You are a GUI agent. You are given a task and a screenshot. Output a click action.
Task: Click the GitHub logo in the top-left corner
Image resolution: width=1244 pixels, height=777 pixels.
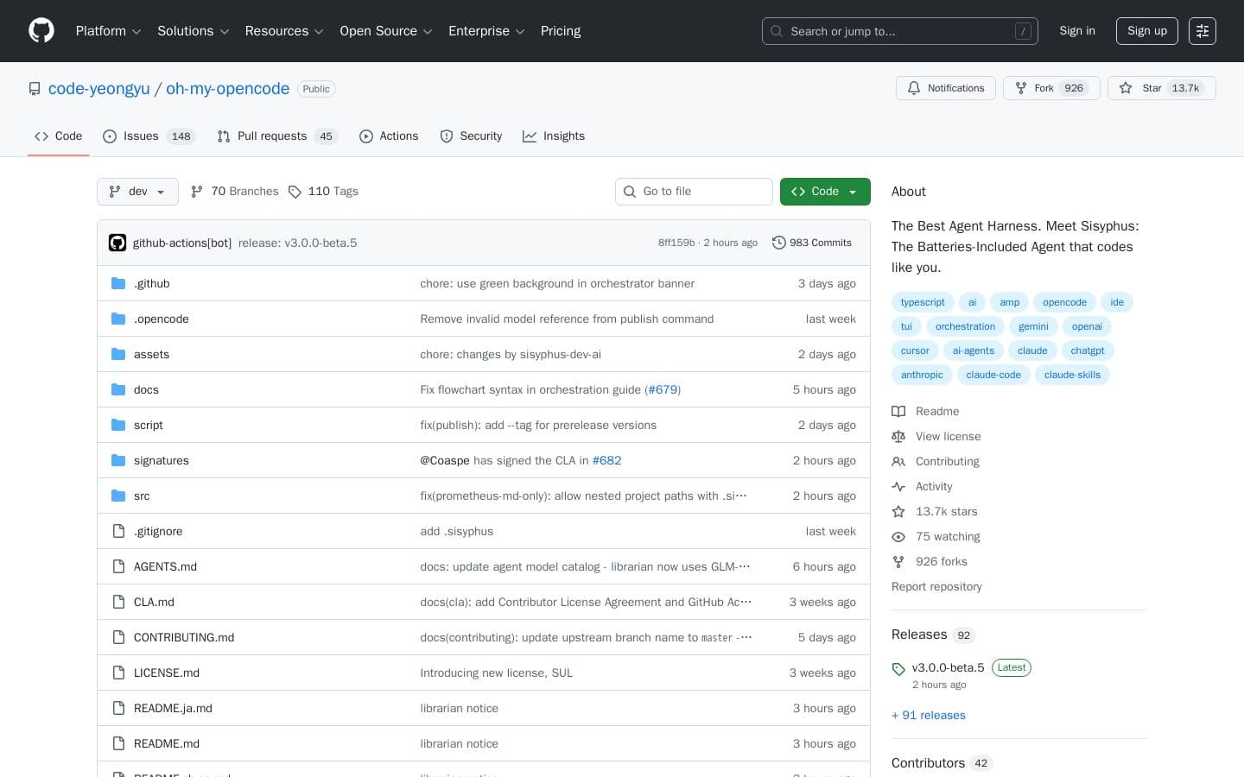(x=41, y=30)
